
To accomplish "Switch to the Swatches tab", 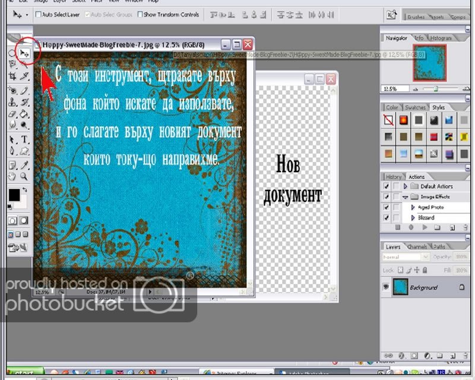I will pos(415,107).
